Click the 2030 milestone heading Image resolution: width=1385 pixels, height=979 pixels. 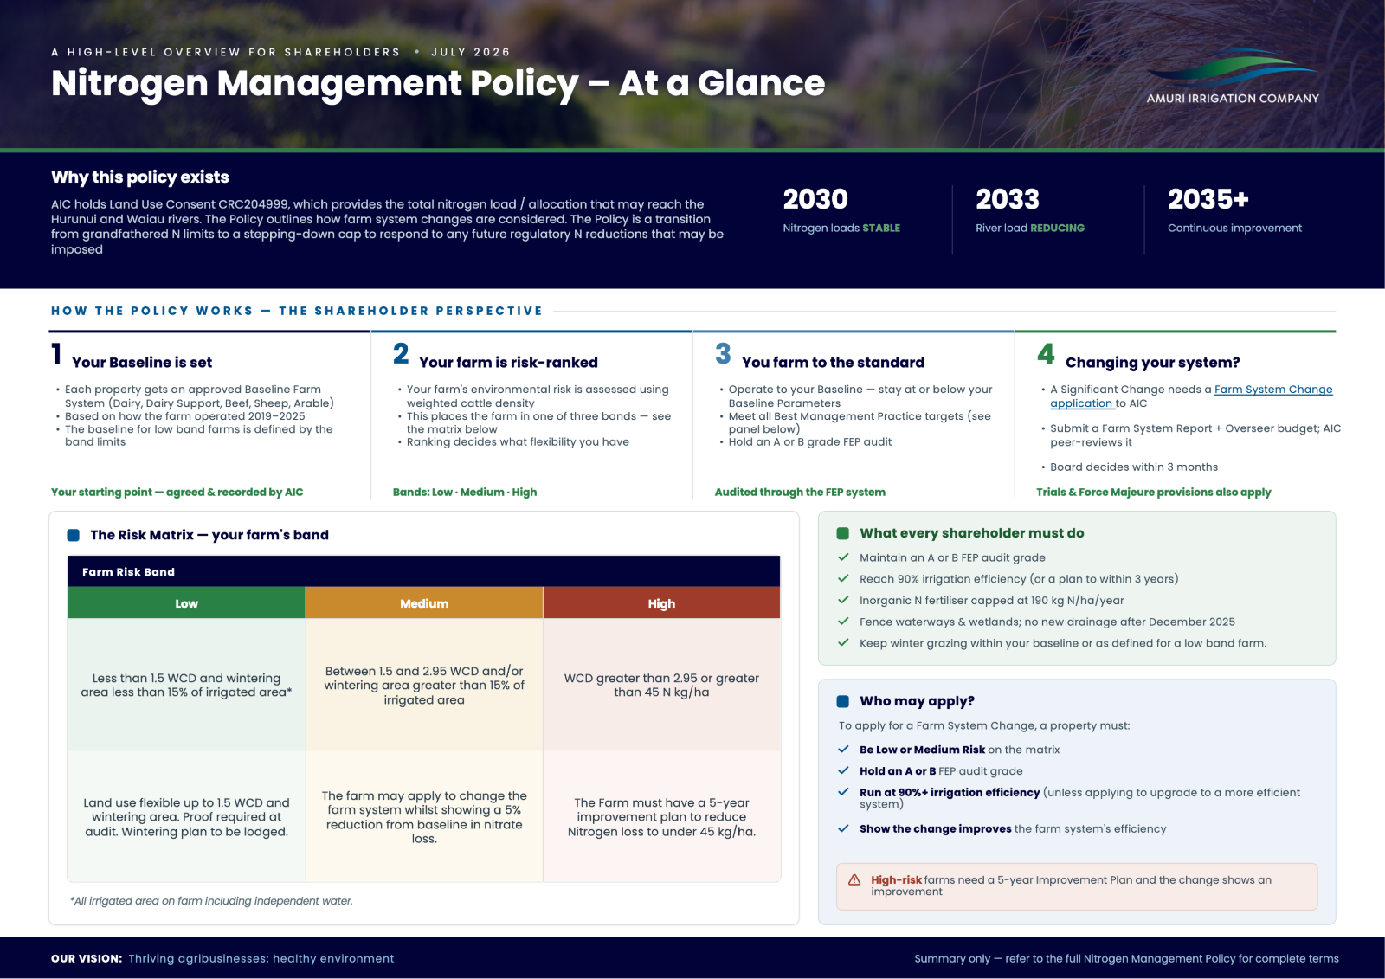pos(815,199)
